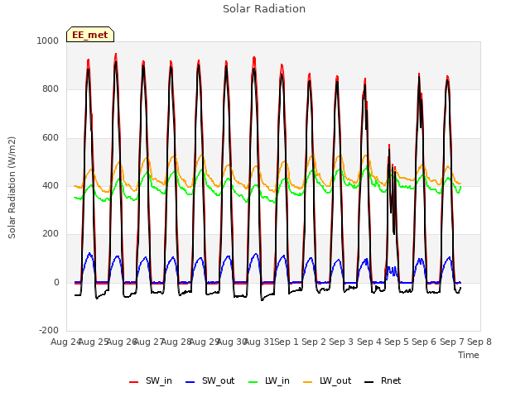
Task: Click the y-axis title Solar Radiation (W/m2)
Action: pyautogui.click(x=12, y=188)
